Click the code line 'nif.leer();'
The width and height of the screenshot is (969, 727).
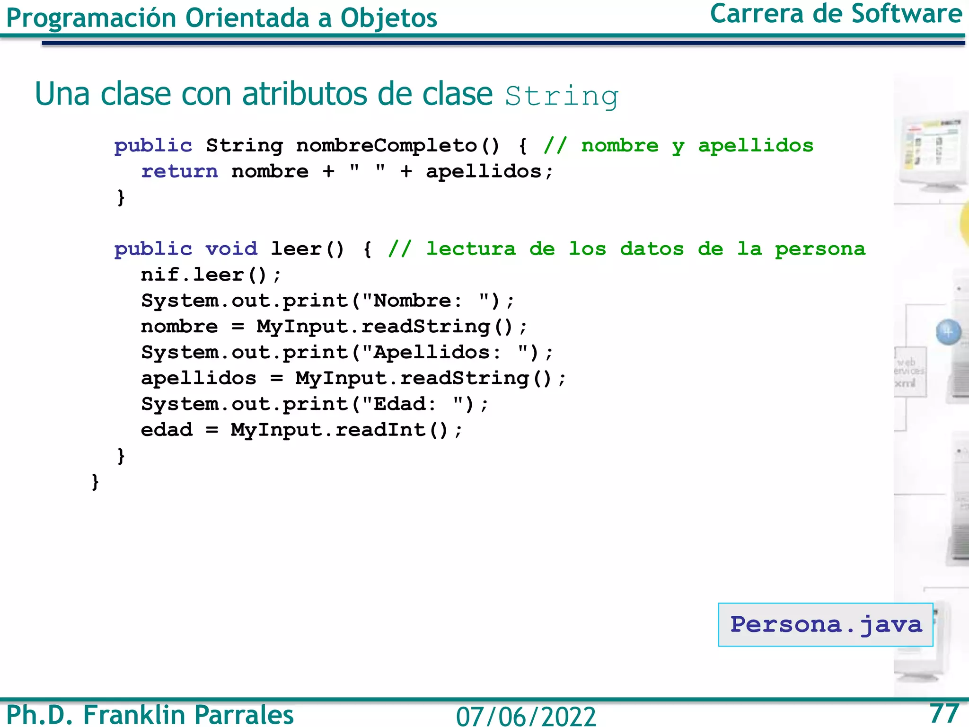(211, 275)
